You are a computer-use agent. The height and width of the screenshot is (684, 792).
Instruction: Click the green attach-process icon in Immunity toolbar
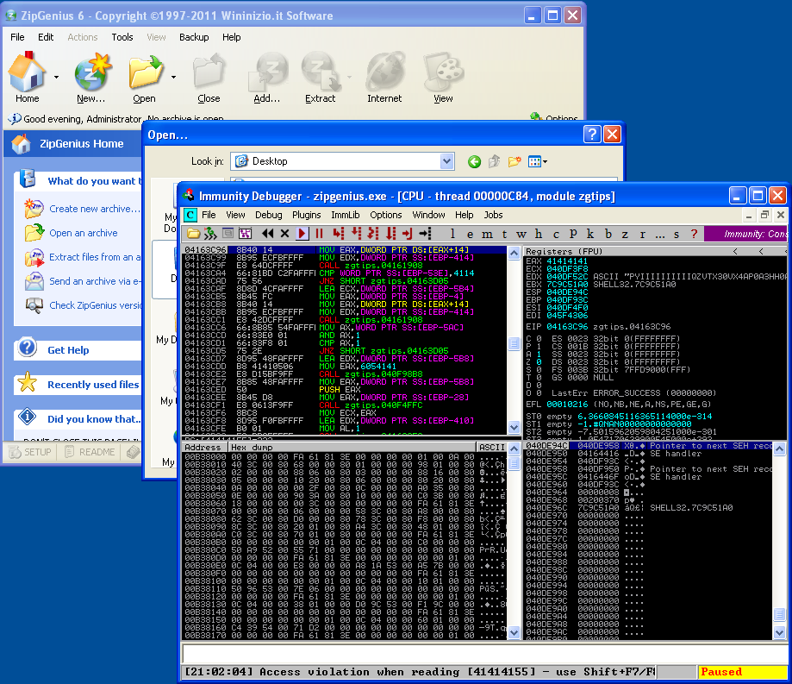point(210,234)
